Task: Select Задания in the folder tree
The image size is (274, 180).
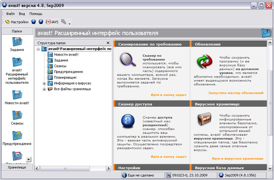Action: (61, 60)
